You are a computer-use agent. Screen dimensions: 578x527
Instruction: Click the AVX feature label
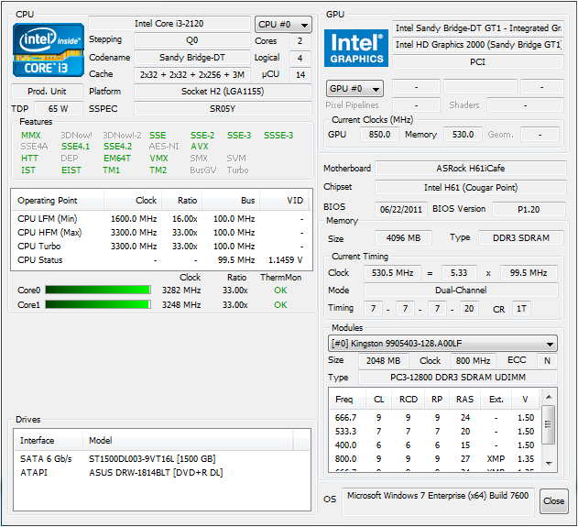(x=200, y=147)
